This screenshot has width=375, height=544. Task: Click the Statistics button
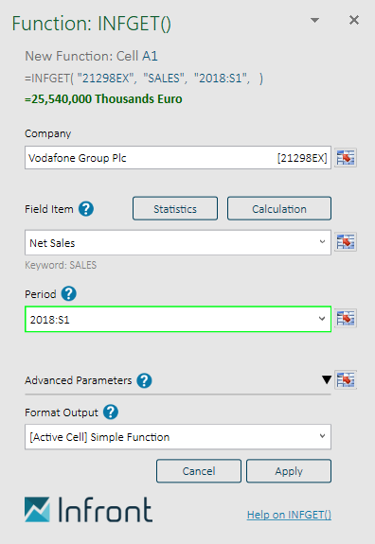tap(175, 208)
